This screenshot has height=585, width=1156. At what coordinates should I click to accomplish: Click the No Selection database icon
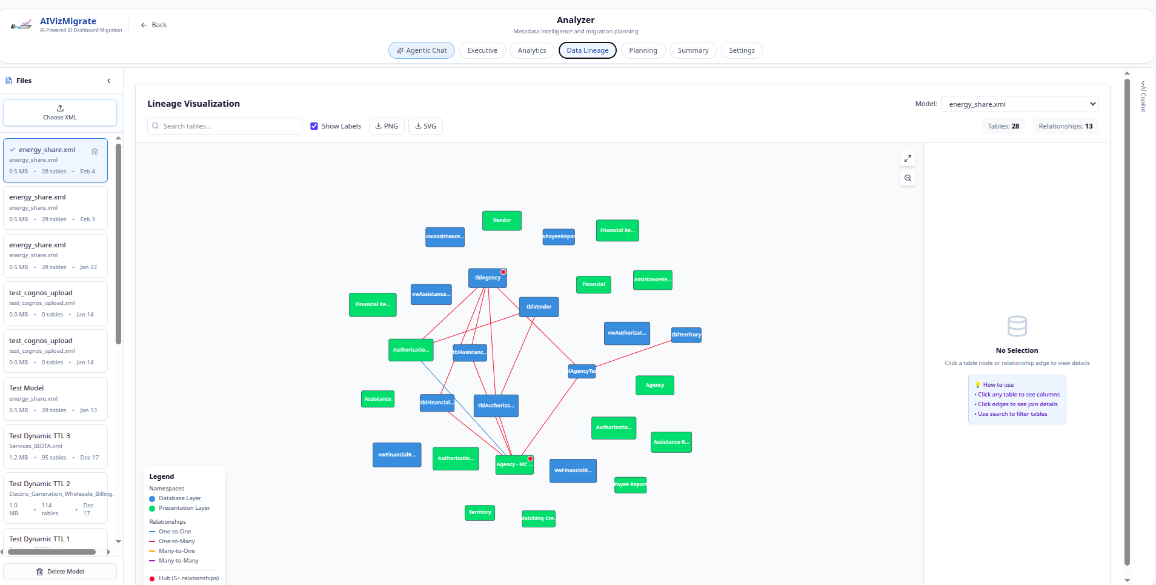(1017, 326)
